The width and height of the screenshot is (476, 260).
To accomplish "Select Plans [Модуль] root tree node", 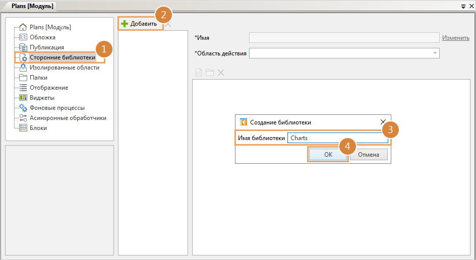I will 50,27.
